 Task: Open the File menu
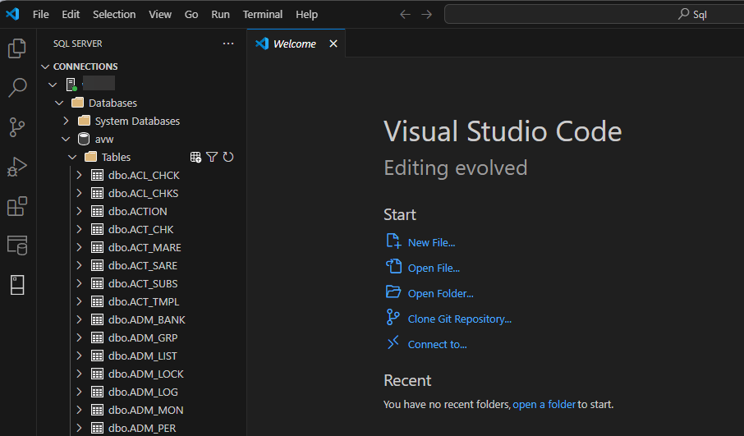coord(41,14)
